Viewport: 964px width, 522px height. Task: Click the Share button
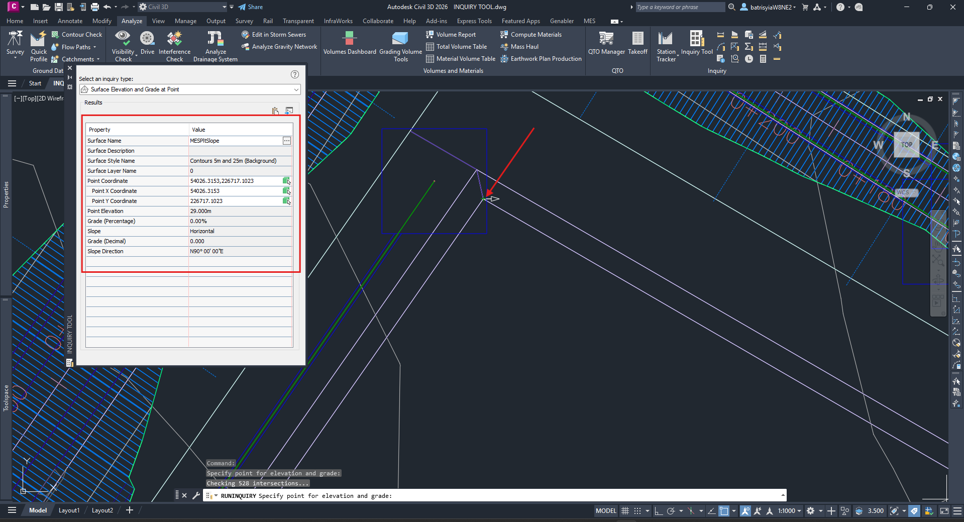250,7
